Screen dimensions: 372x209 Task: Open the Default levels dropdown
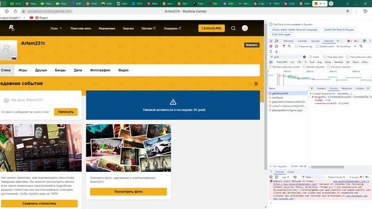[x=336, y=177]
